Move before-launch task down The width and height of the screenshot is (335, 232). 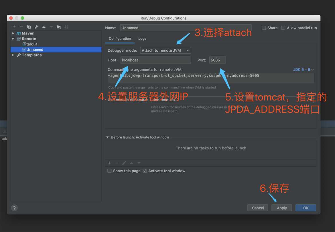(139, 163)
